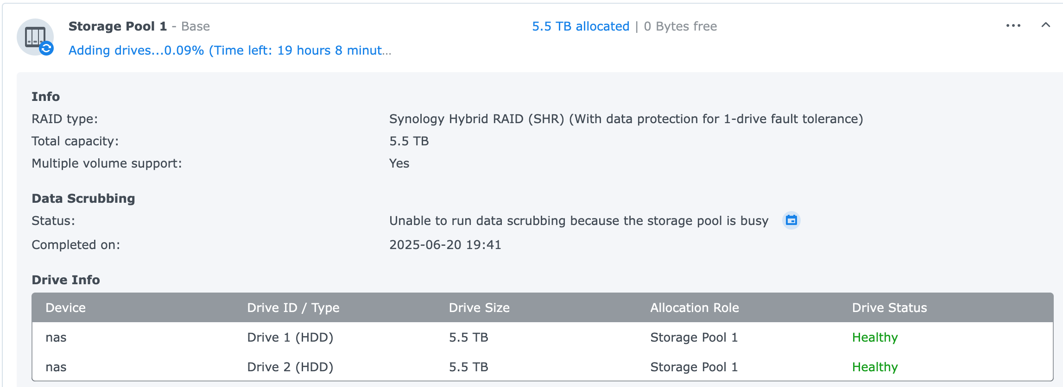Select the Drive 2 (HDD) row
The width and height of the screenshot is (1063, 387).
pos(542,367)
